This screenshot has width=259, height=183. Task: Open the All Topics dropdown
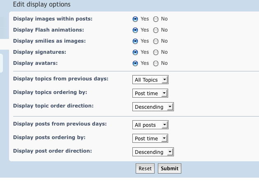click(150, 80)
